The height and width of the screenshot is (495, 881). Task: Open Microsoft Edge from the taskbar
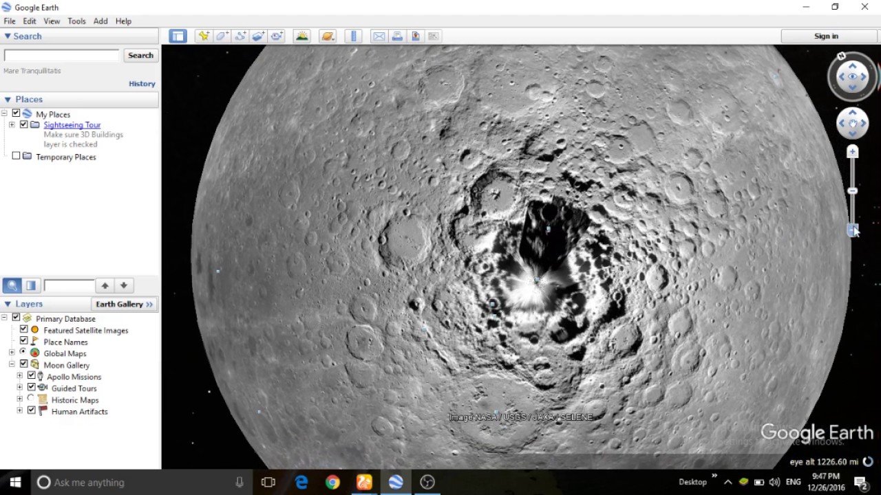(x=301, y=483)
